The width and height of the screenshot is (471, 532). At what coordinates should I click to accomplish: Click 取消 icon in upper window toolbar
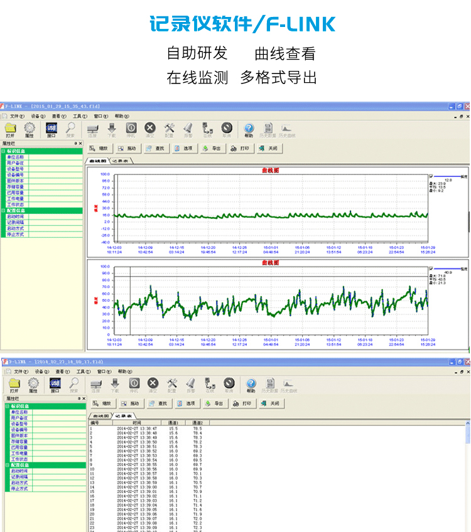click(227, 130)
